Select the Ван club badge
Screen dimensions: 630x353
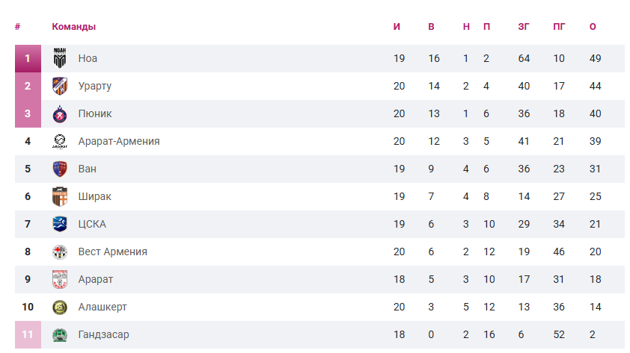[x=60, y=169]
